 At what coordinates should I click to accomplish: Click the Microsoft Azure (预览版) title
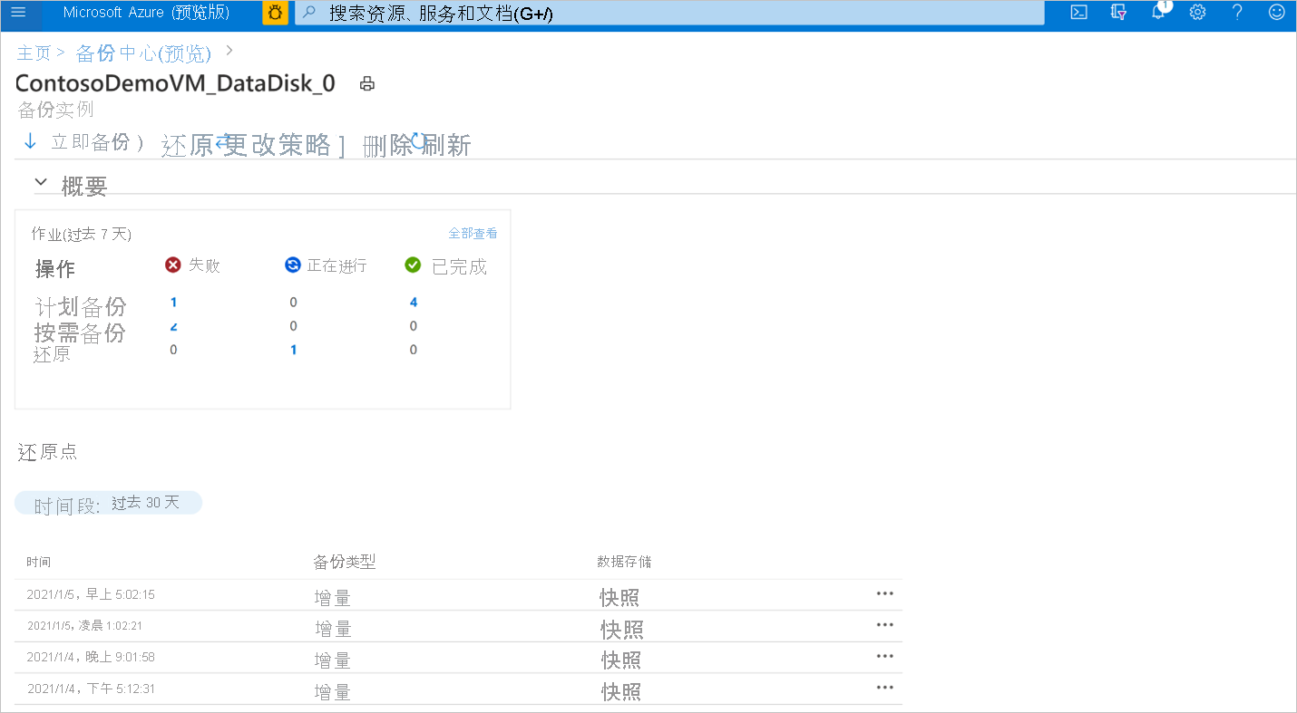pyautogui.click(x=146, y=13)
